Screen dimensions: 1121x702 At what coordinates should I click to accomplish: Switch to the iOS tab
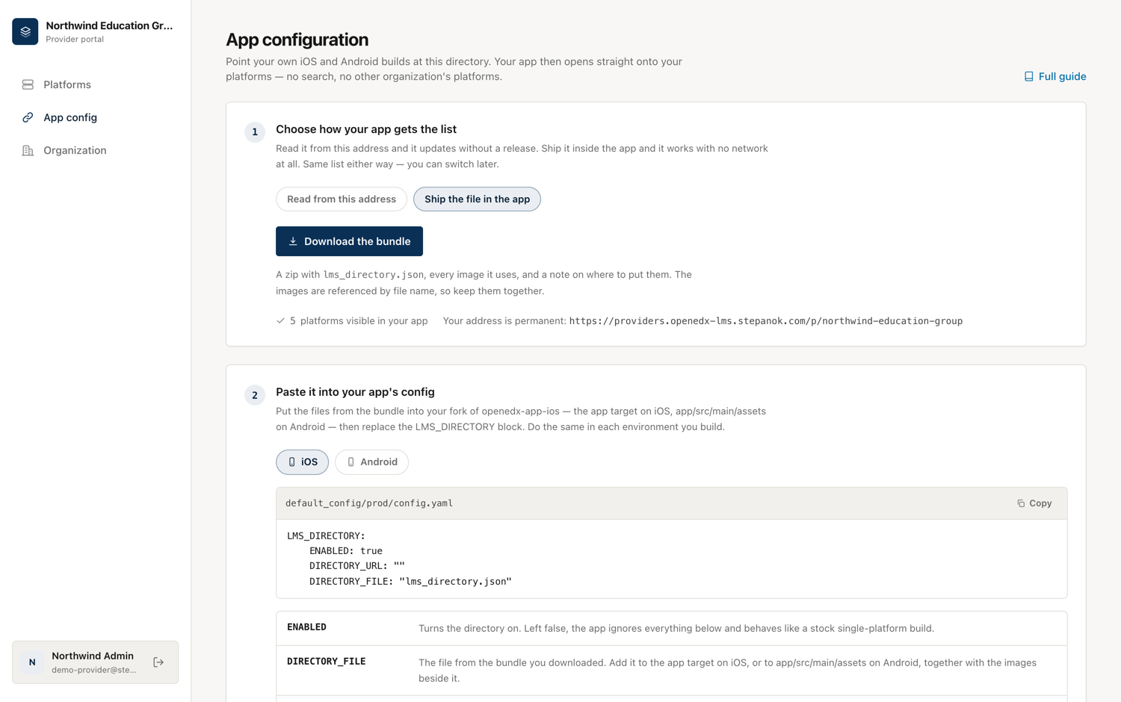(302, 462)
